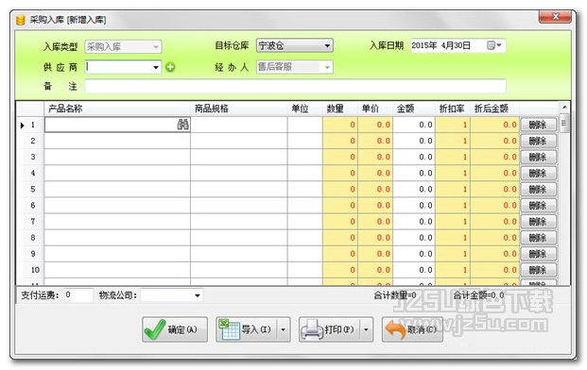Click the 删除 button on row 5
The width and height of the screenshot is (587, 370).
pos(538,189)
